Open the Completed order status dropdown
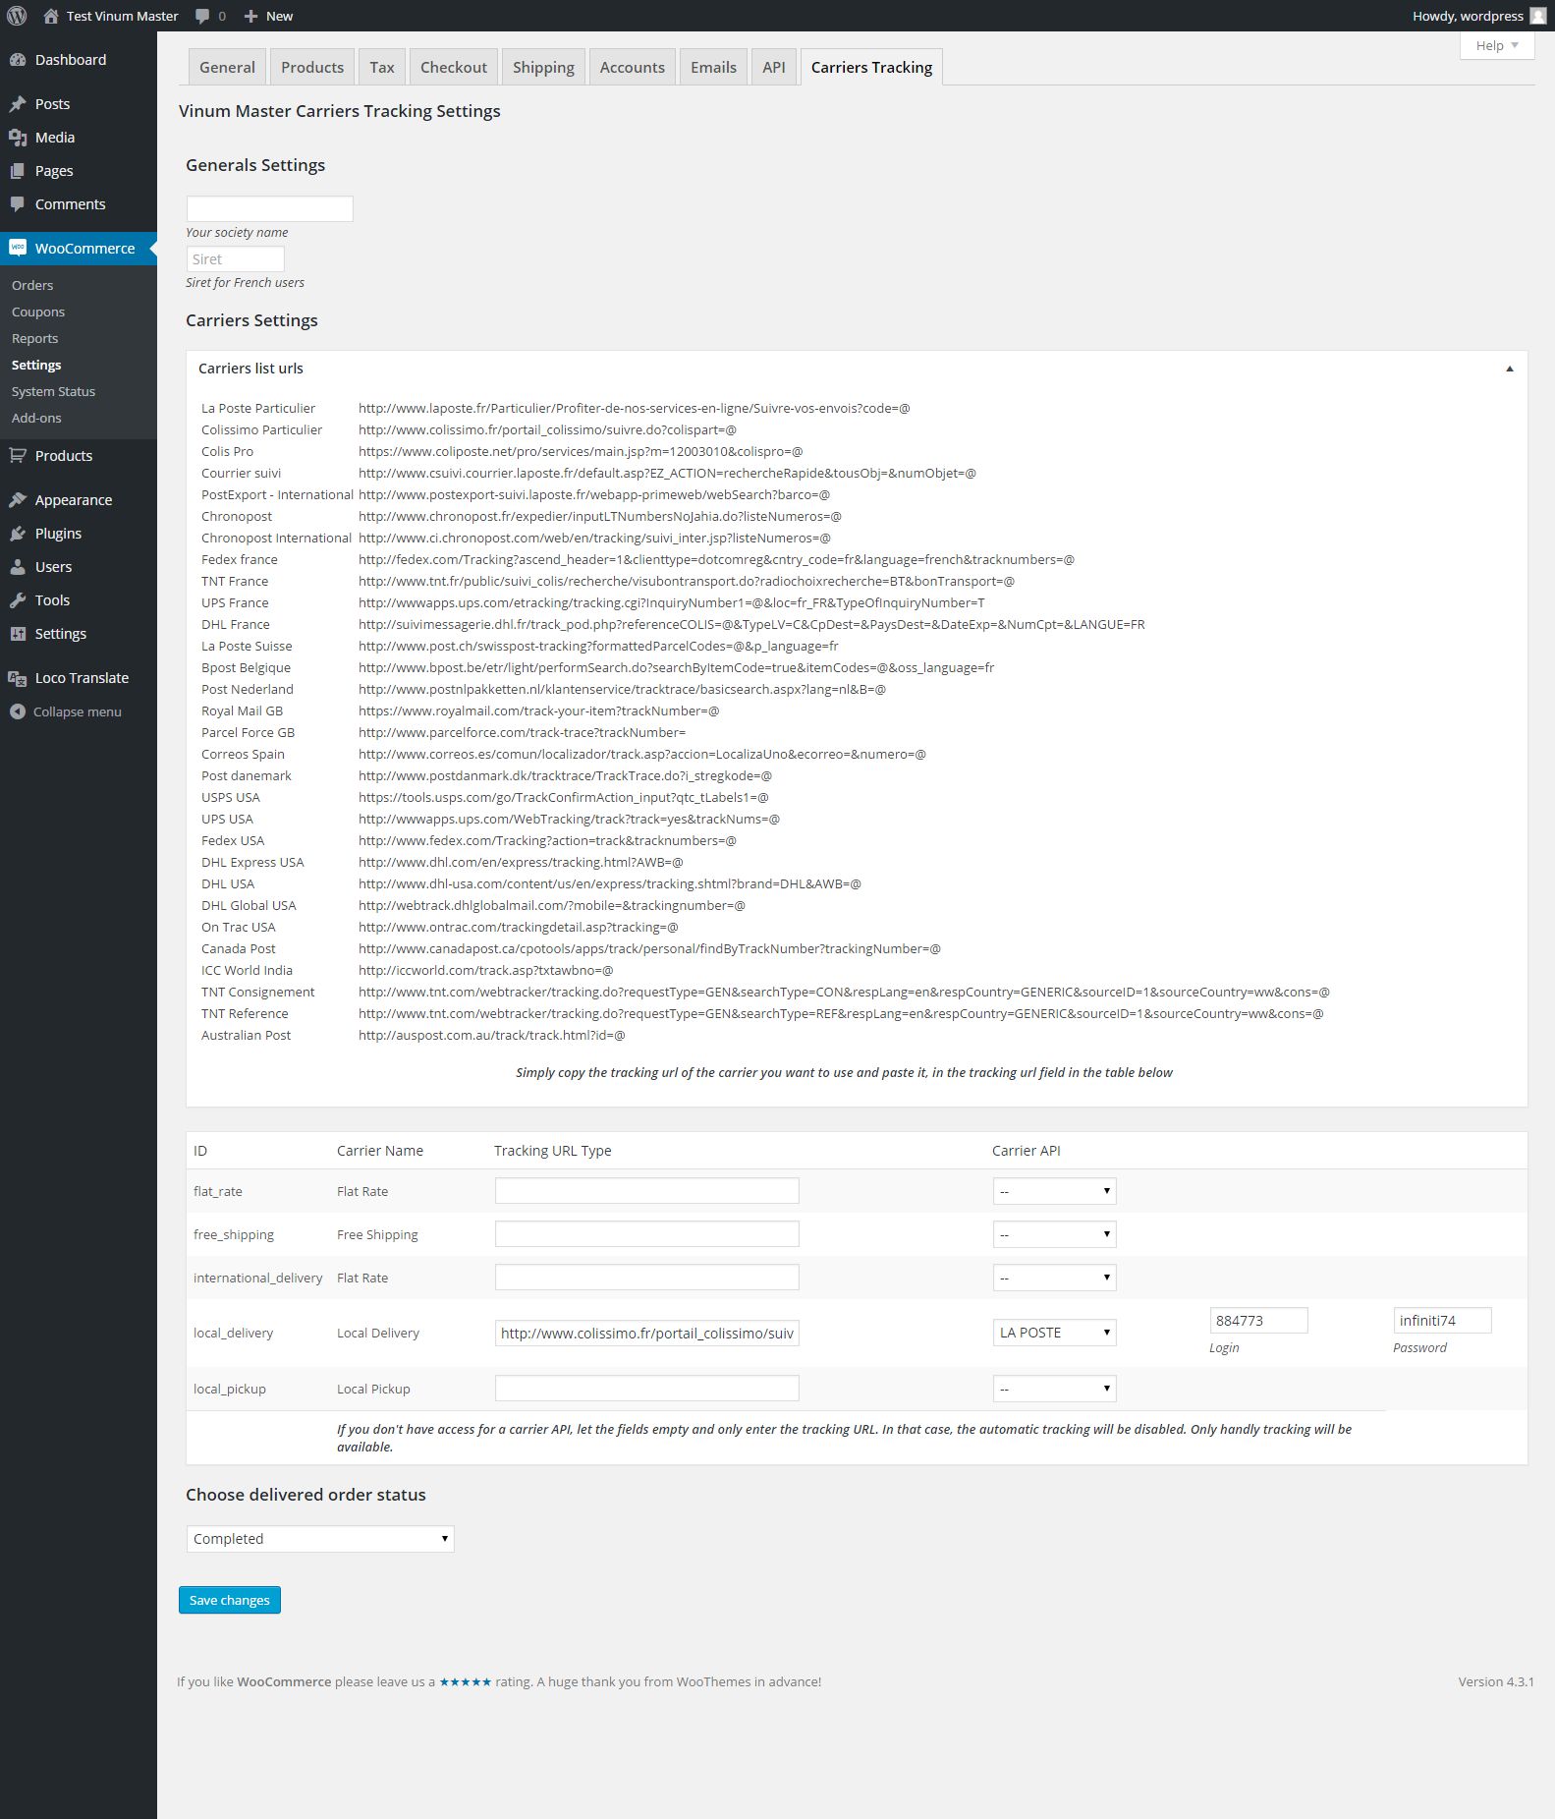 click(320, 1539)
